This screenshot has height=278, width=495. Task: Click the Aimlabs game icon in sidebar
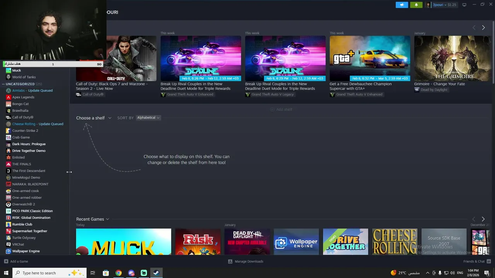(x=9, y=90)
